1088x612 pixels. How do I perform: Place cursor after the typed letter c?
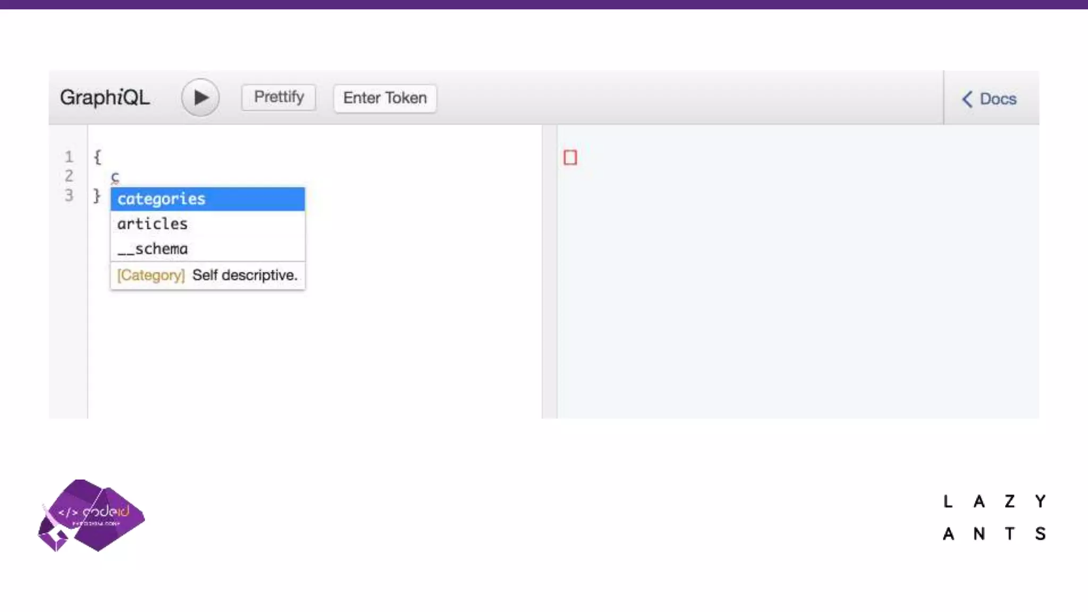tap(120, 177)
